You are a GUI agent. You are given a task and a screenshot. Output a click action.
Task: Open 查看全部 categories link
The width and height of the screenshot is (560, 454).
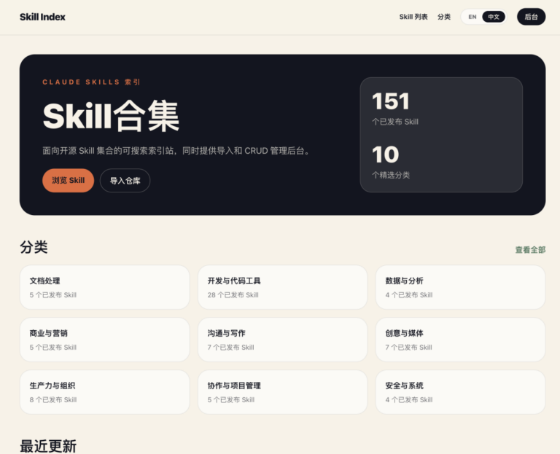click(530, 250)
